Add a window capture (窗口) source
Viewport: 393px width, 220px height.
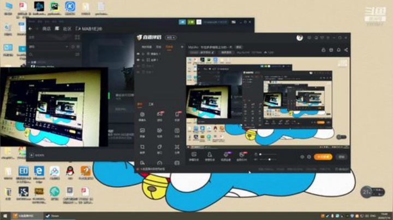point(159,149)
